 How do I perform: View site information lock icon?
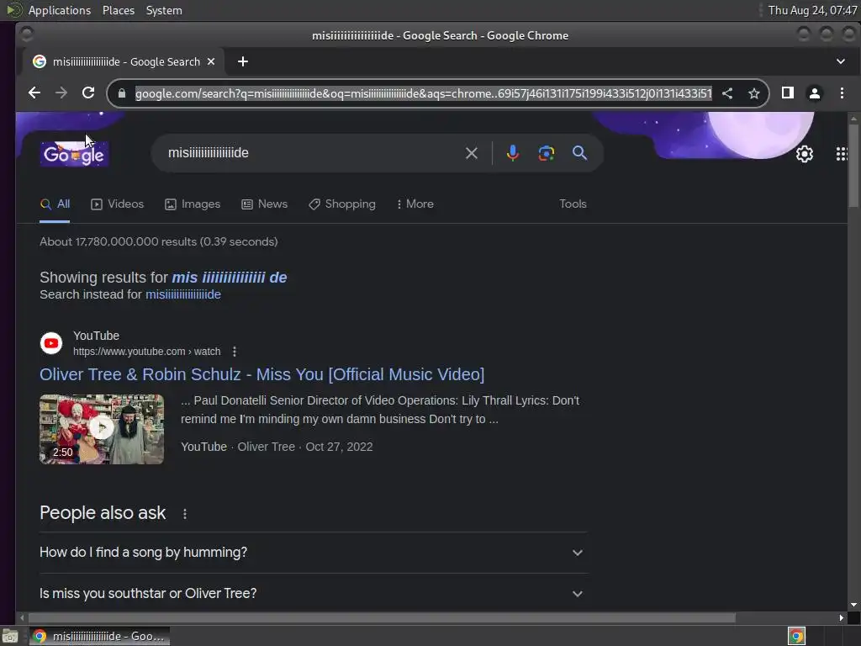[x=121, y=93]
